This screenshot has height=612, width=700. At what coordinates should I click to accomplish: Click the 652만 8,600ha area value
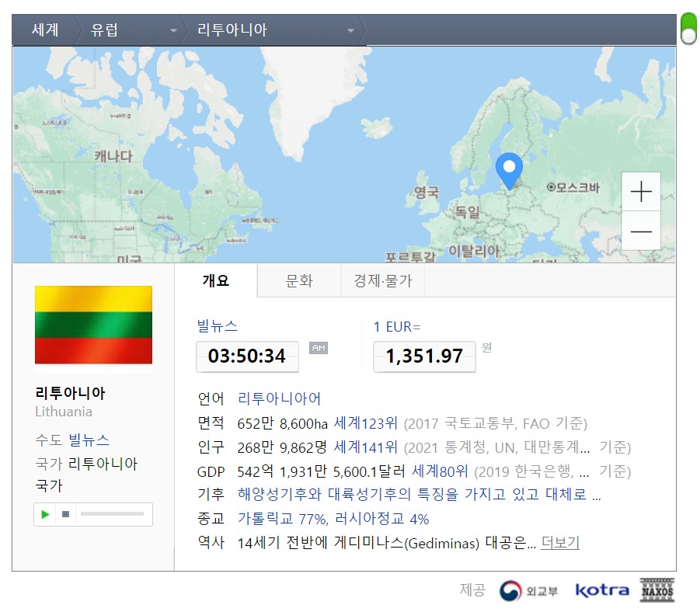[282, 423]
